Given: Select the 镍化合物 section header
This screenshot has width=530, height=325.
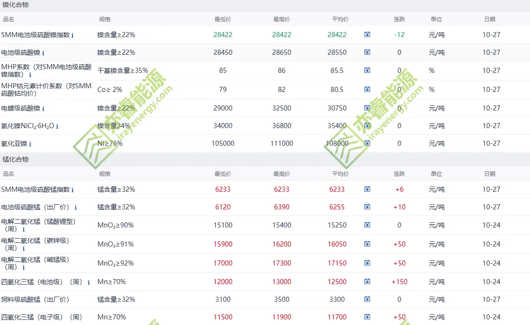Looking at the screenshot, I should 15,5.
